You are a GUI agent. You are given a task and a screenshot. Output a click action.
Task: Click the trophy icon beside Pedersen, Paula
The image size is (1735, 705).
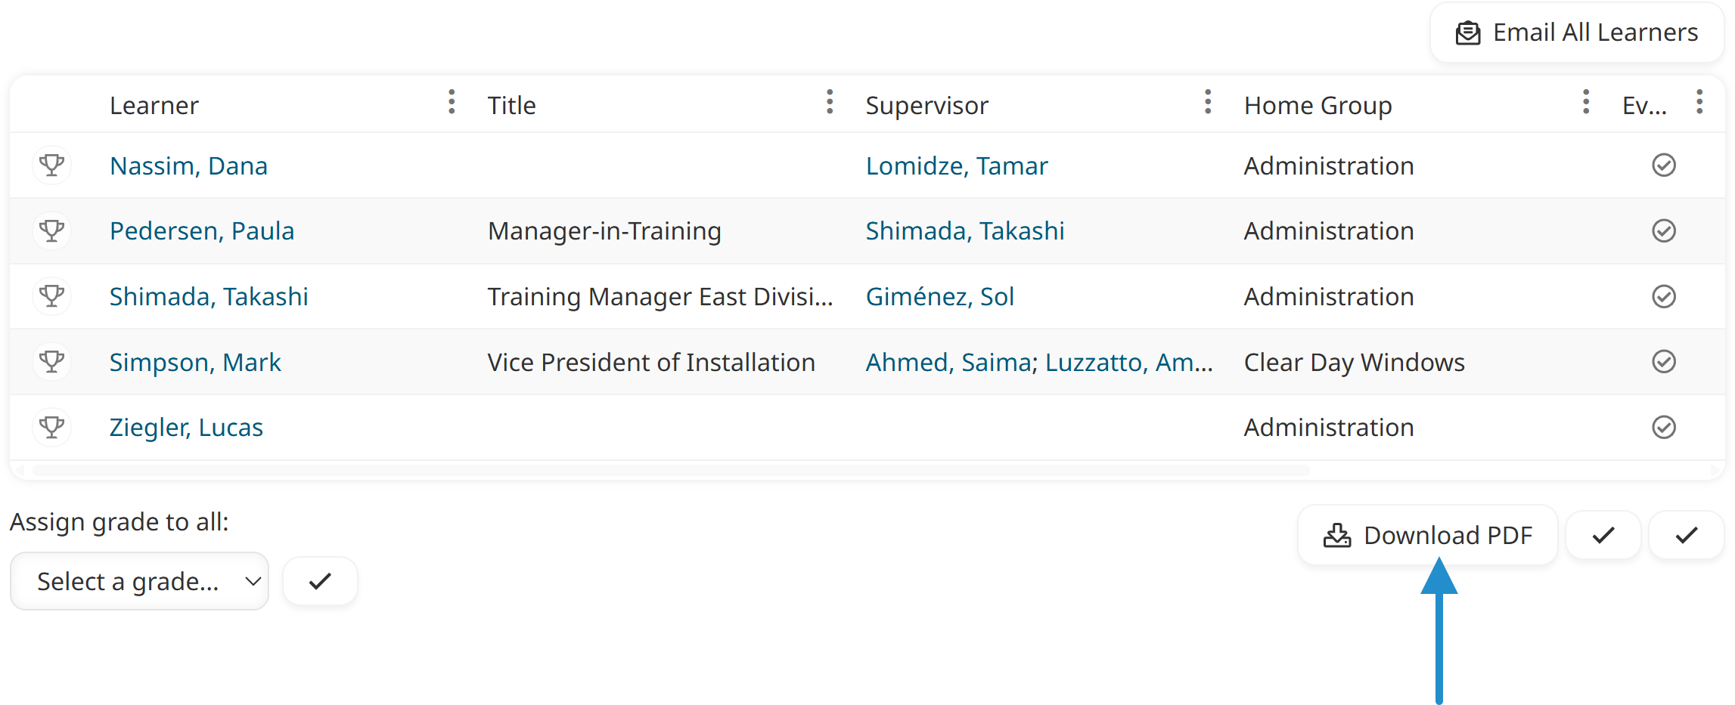click(x=52, y=230)
